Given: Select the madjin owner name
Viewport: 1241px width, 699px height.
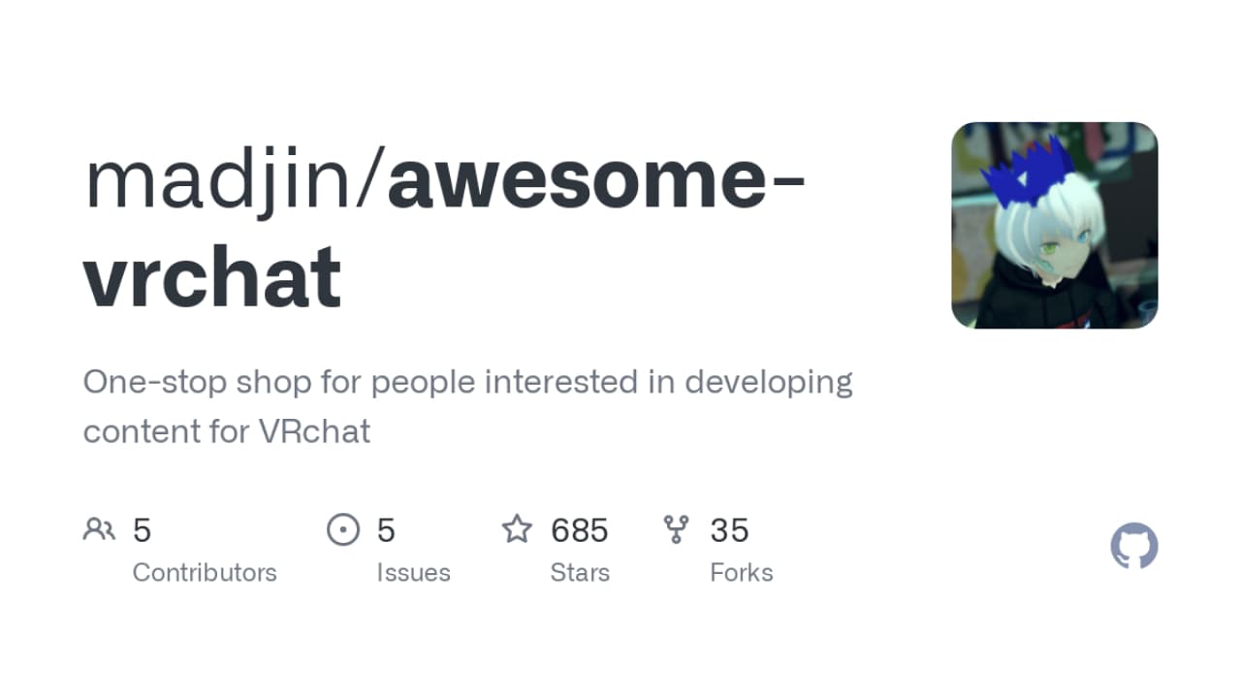Looking at the screenshot, I should pos(218,181).
